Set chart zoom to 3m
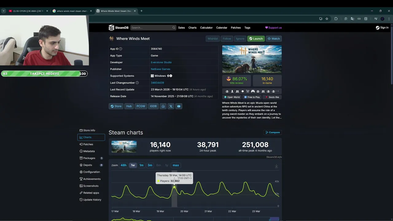 point(150,165)
